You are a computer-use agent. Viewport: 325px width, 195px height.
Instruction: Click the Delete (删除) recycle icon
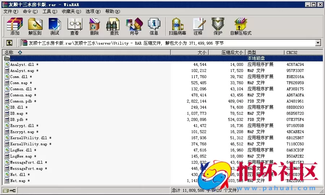94,26
